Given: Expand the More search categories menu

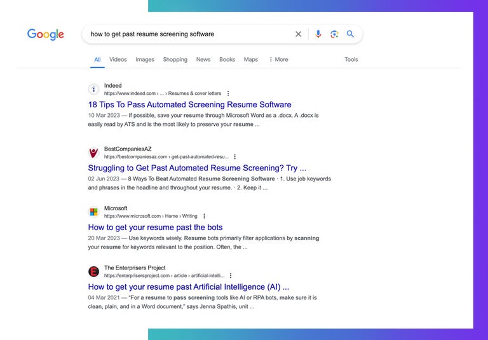Looking at the screenshot, I should click(279, 60).
